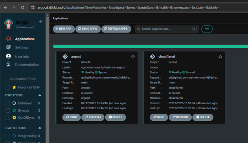Image resolution: width=248 pixels, height=143 pixels.
Task: Click the SYNC APPS button
Action: tap(88, 29)
